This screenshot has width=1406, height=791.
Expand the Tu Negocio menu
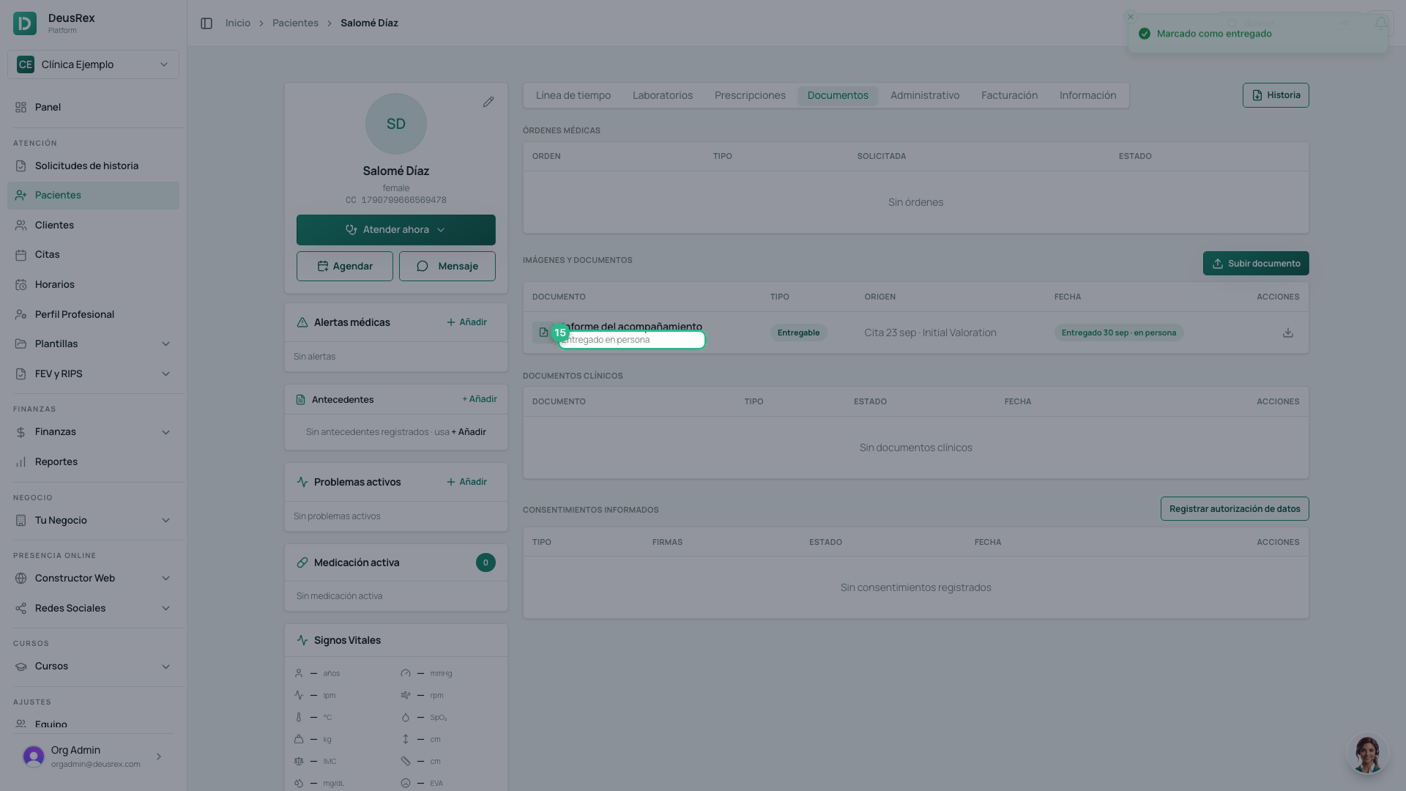coord(93,520)
